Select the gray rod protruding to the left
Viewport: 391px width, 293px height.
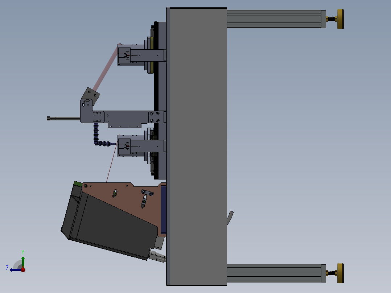click(63, 119)
